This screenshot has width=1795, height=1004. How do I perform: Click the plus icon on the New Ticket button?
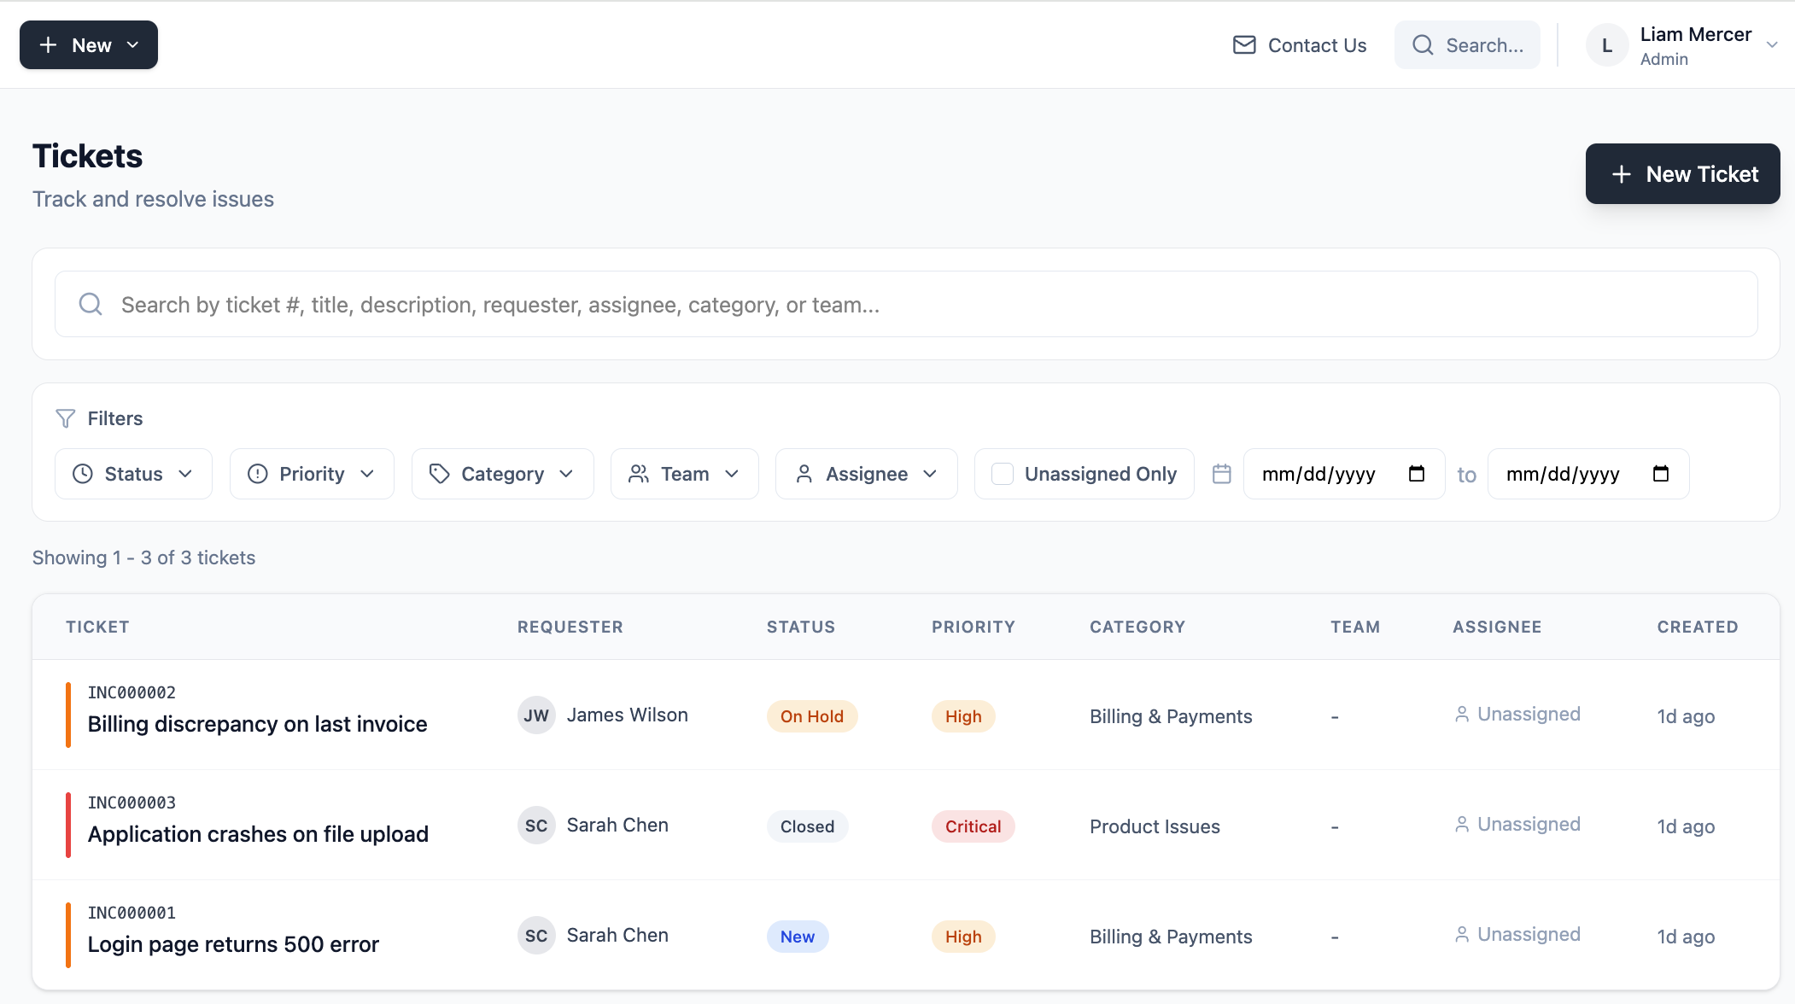click(x=1620, y=173)
